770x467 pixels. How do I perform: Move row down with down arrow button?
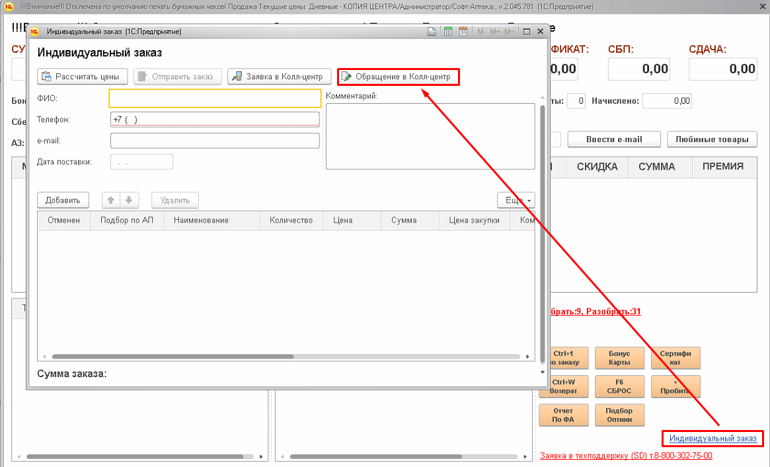(129, 200)
